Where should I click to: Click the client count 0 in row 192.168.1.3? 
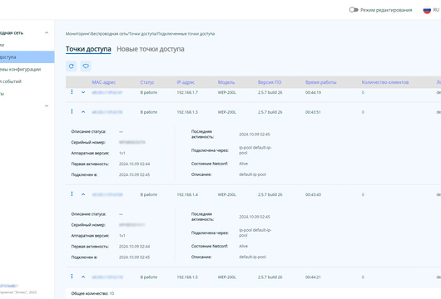pyautogui.click(x=363, y=112)
